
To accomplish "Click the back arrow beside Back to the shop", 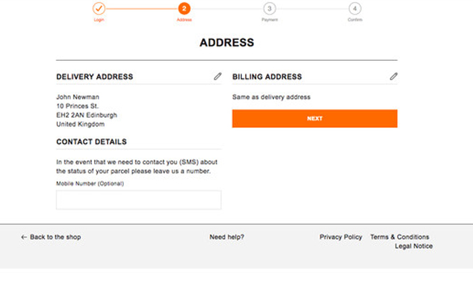I will (x=24, y=237).
